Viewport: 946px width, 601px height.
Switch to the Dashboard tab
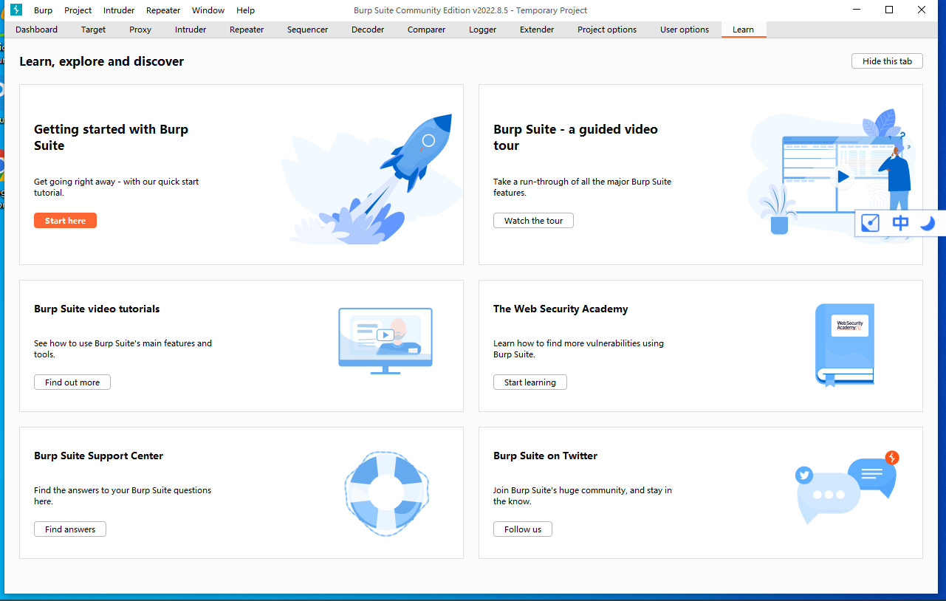36,30
